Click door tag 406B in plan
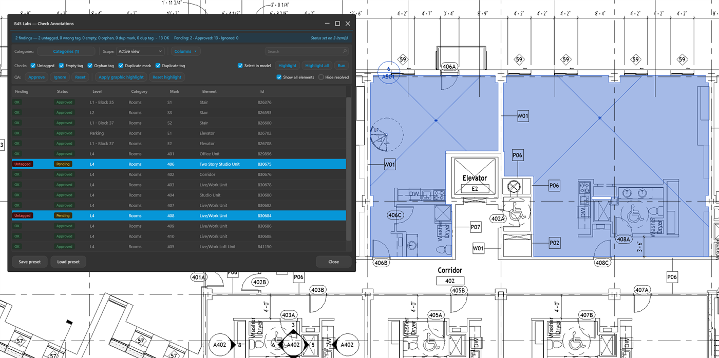Screen dimensions: 719x358 pos(381,263)
